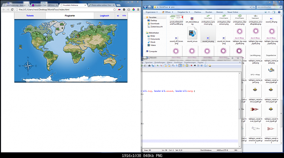Select productDetailsWorldTour300.png file
This screenshot has height=158, width=284.
point(176,20)
